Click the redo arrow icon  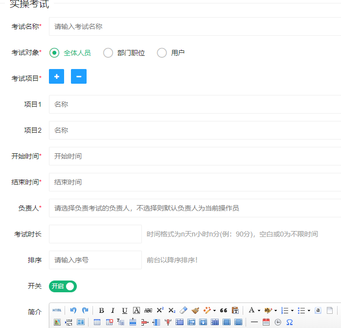point(85,310)
